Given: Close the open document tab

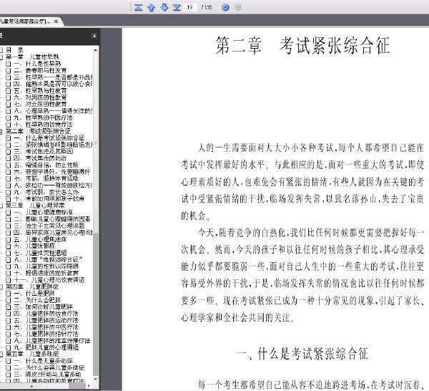Looking at the screenshot, I should point(56,21).
